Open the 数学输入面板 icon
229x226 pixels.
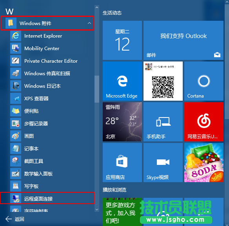coord(16,174)
